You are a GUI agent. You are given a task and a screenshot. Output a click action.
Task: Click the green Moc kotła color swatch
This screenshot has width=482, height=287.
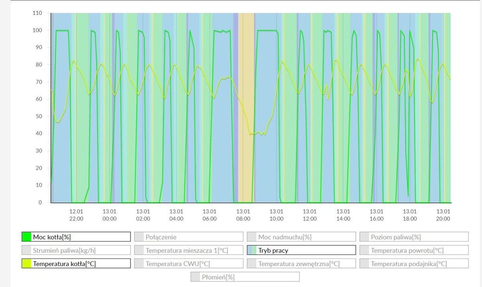[27, 237]
